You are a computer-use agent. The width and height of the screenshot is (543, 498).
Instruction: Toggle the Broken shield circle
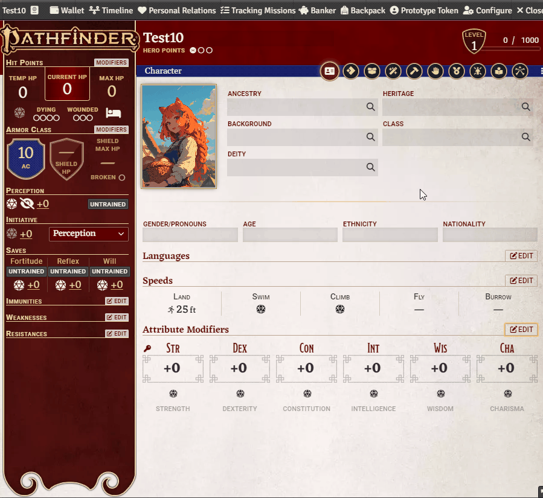(x=122, y=177)
